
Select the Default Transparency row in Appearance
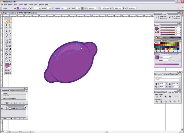[x=13, y=98]
